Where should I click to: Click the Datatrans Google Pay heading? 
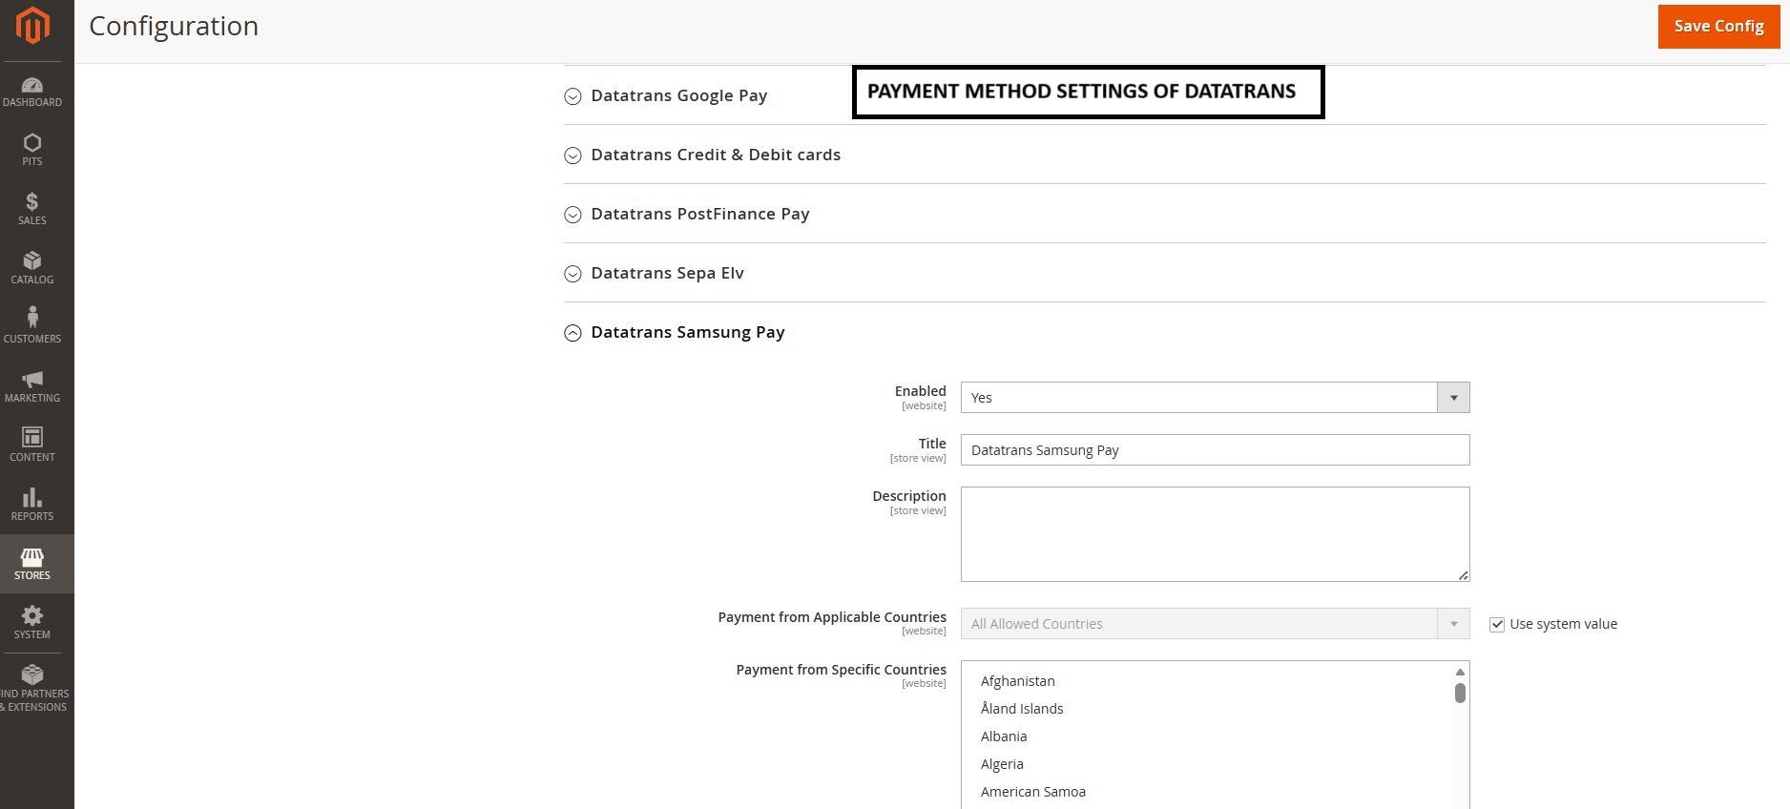point(679,95)
